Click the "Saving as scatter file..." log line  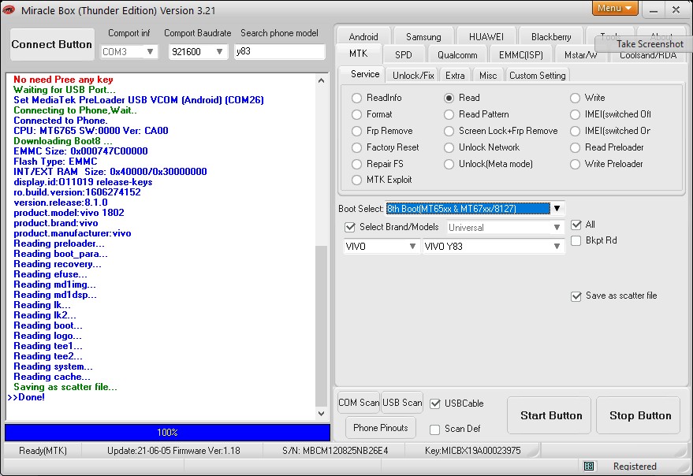[x=65, y=387]
